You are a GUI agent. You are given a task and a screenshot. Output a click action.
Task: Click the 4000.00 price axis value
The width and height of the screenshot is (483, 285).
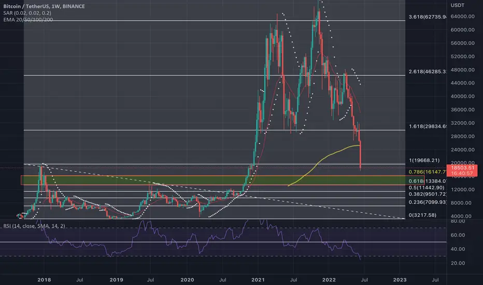tap(461, 216)
